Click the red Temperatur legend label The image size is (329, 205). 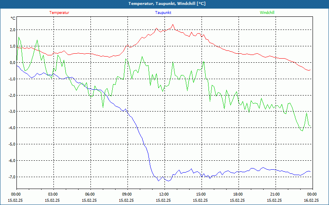59,13
